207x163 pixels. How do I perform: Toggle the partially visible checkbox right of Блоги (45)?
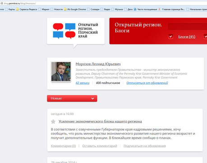205,36
